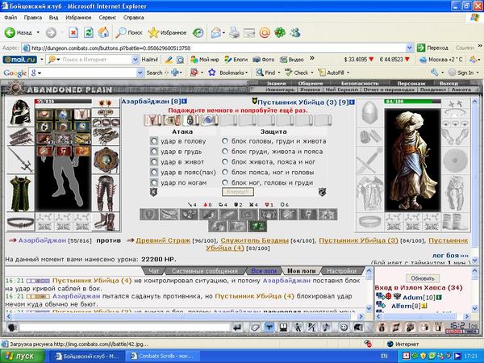This screenshot has width=484, height=363.
Task: Click the opponent's green HP bar
Action: click(413, 102)
